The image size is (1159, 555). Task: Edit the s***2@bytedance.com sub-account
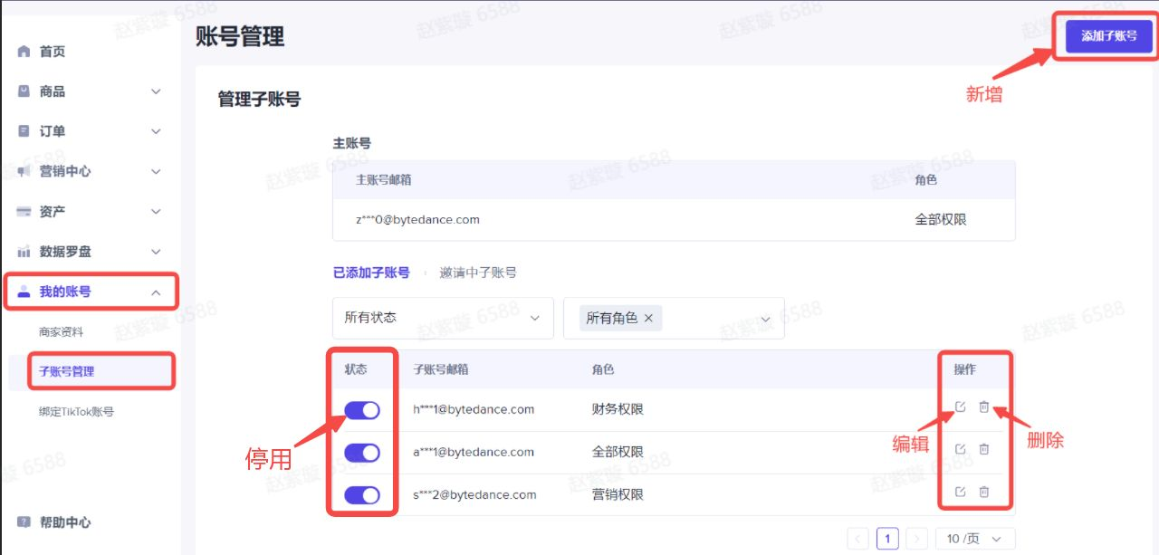pyautogui.click(x=961, y=492)
